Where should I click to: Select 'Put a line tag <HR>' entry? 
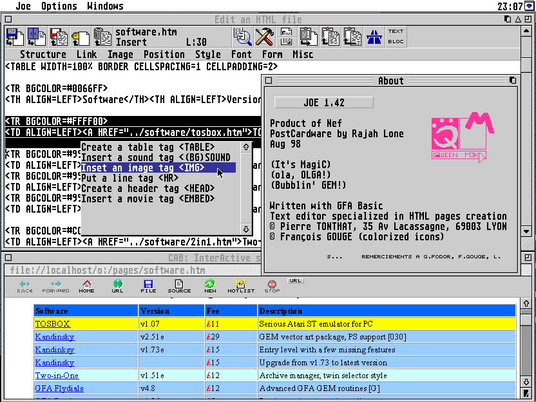158,178
